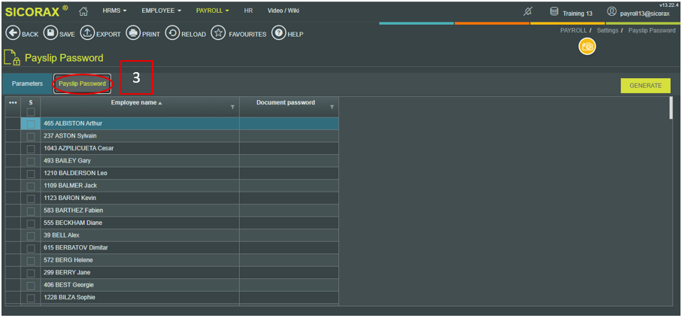This screenshot has height=318, width=682.
Task: Open the Video / Wiki menu
Action: coord(283,11)
